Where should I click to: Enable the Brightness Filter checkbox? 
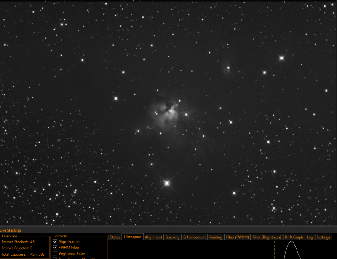pos(55,254)
